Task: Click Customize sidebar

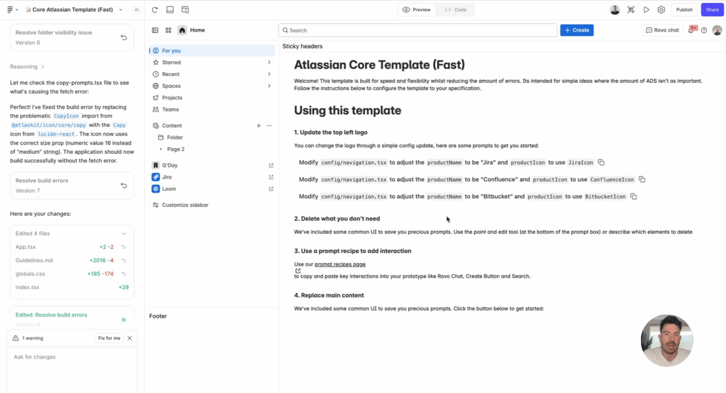Action: pos(185,205)
